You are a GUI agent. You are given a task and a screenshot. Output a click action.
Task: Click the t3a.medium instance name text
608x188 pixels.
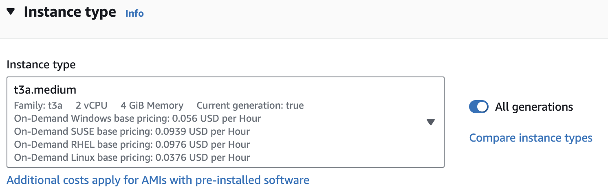(x=45, y=90)
